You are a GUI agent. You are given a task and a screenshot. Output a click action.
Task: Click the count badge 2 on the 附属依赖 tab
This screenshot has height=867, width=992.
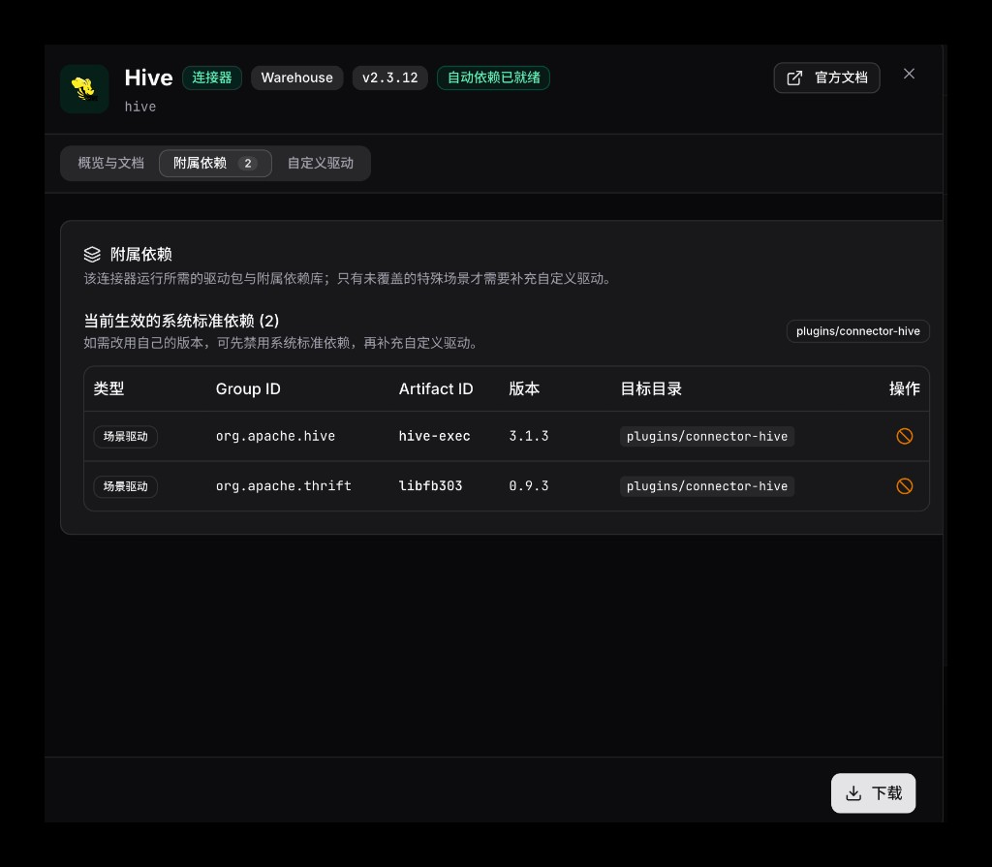click(x=248, y=164)
